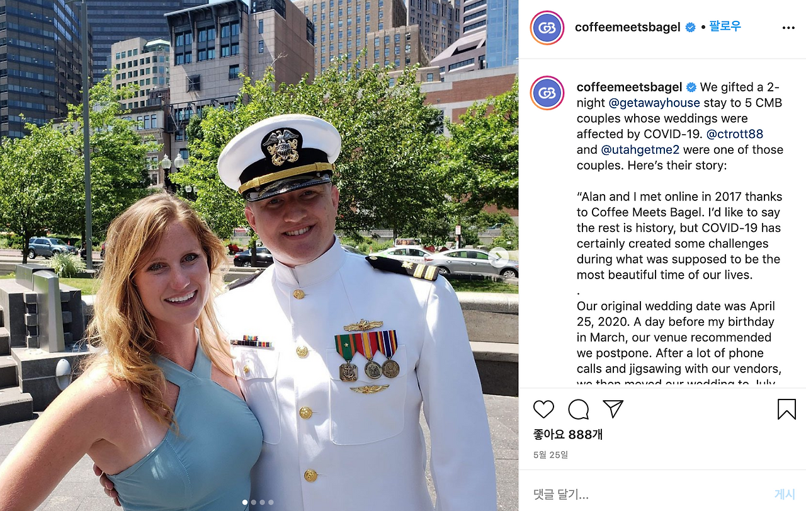Visit the @utahgetme2 profile link
The width and height of the screenshot is (806, 511).
640,150
